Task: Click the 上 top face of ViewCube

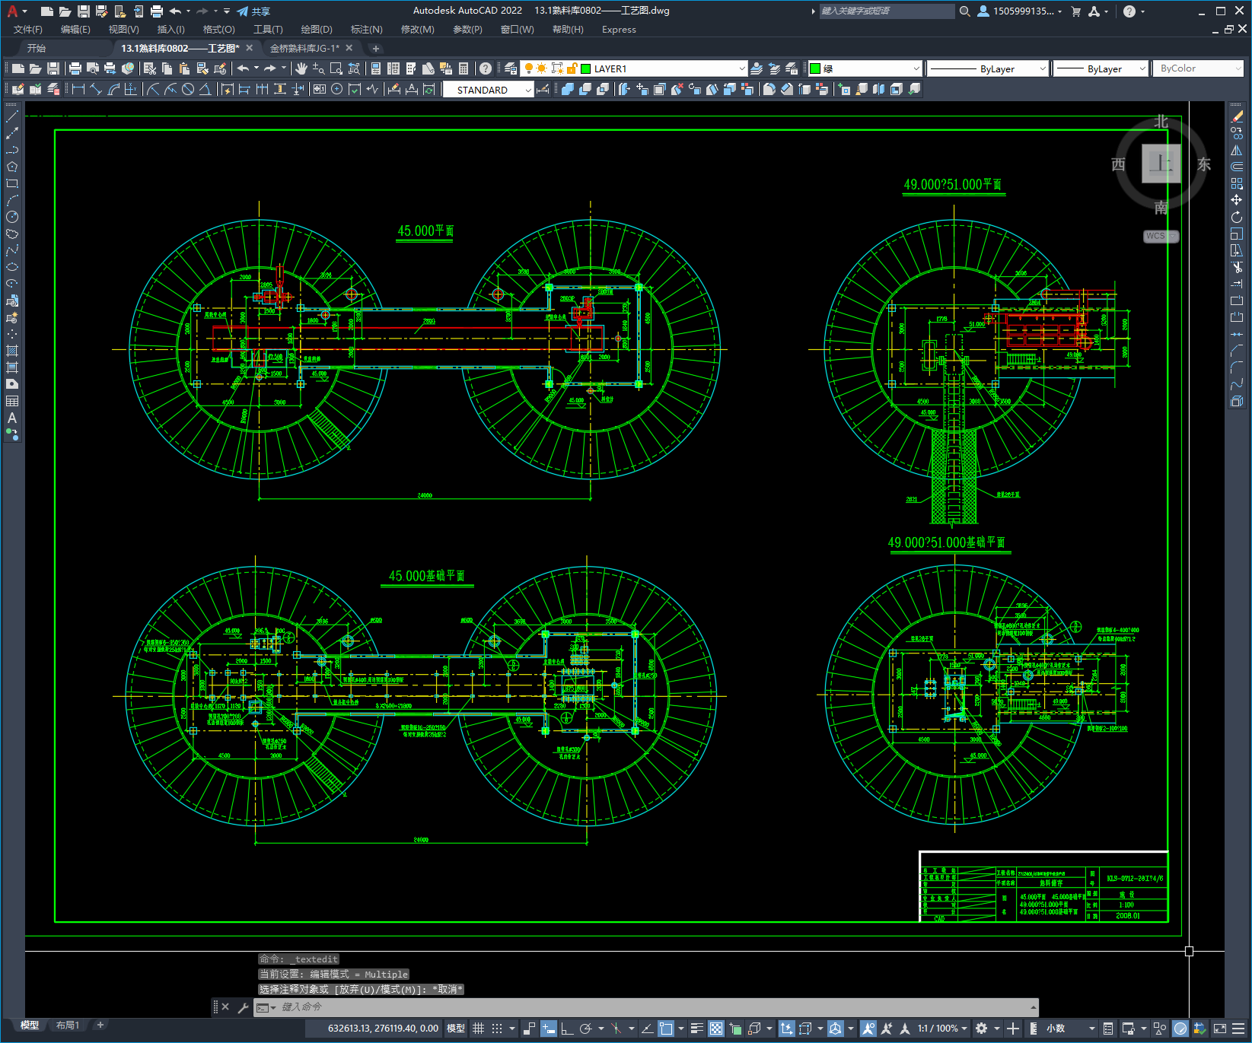Action: pos(1161,163)
